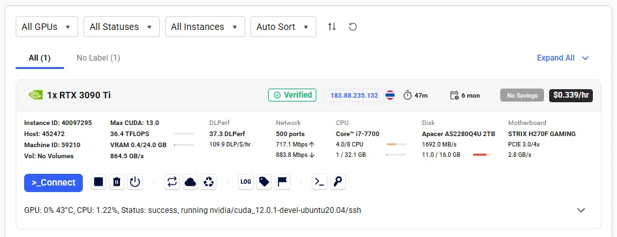
Task: Click the NVIDIA logo icon
Action: [36, 95]
